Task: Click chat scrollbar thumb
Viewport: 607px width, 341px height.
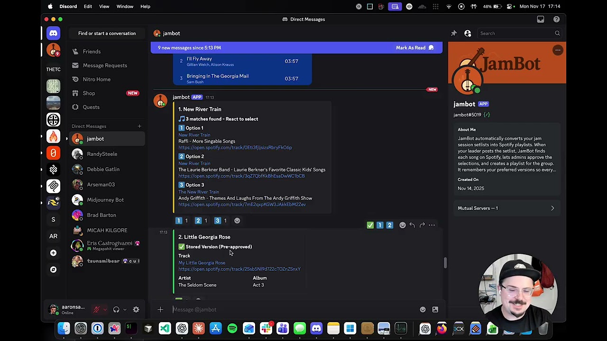Action: [445, 264]
